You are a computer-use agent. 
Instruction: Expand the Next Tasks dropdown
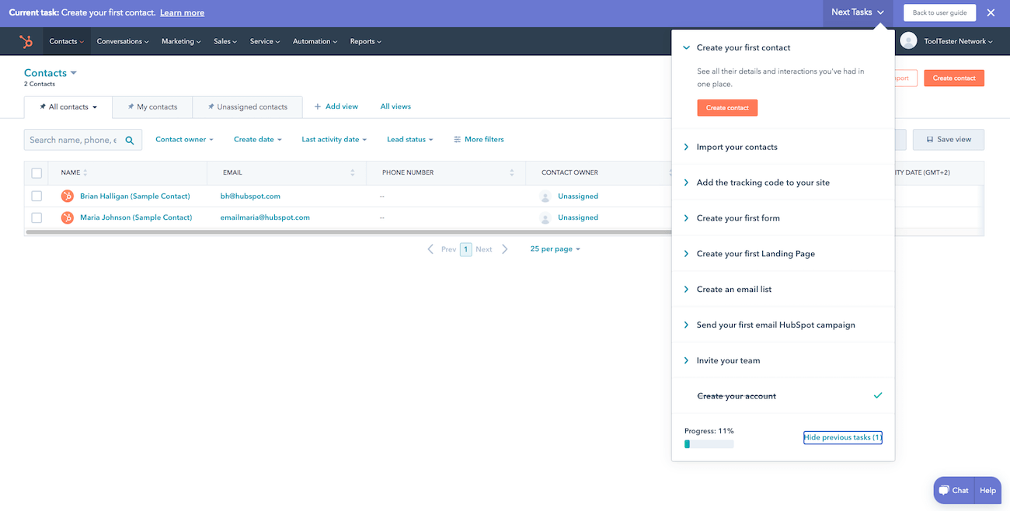click(x=858, y=12)
